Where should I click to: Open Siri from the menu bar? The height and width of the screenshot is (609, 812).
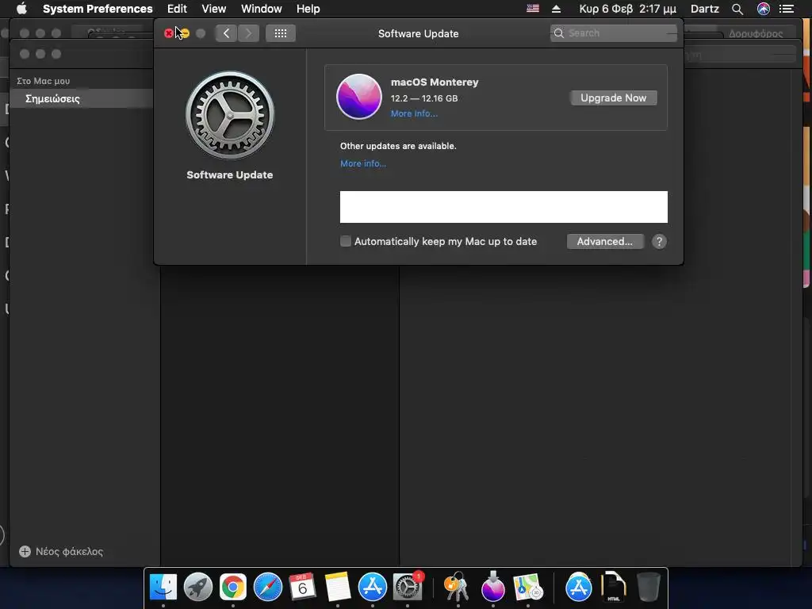(764, 9)
